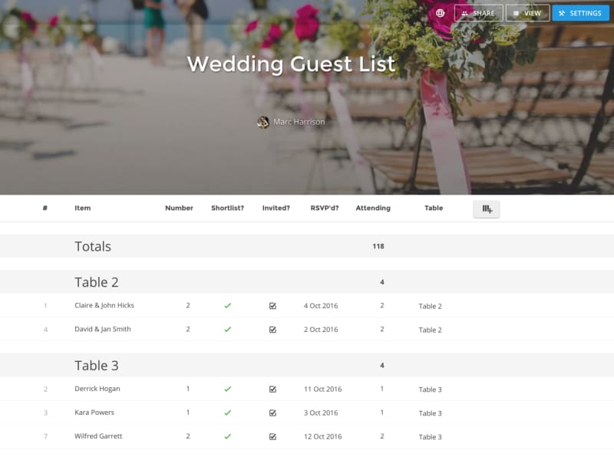Open the Table cell for David & Jan Smith
Screen dimensions: 614x457
[430, 330]
